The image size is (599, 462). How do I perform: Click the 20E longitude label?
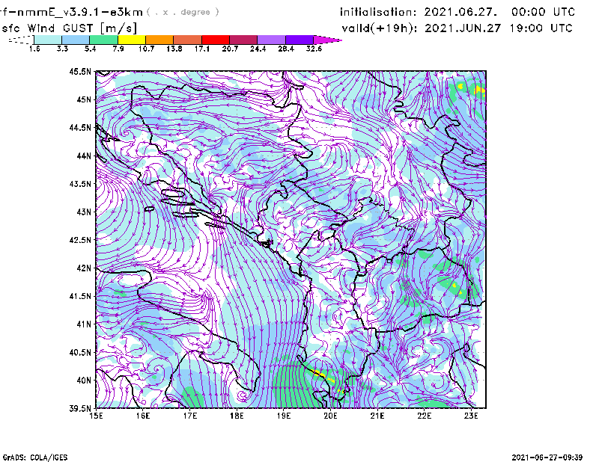[x=330, y=416]
